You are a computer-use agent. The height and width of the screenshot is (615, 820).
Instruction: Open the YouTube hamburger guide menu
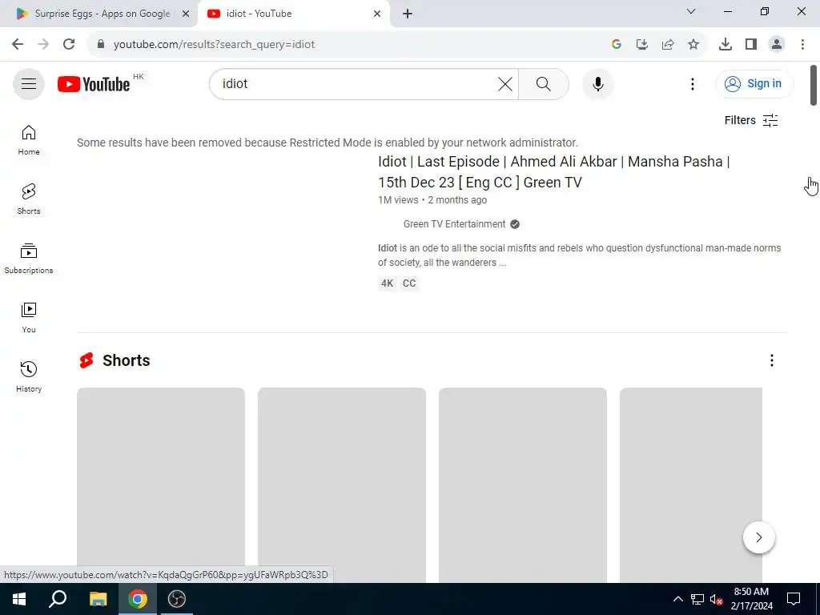point(29,83)
